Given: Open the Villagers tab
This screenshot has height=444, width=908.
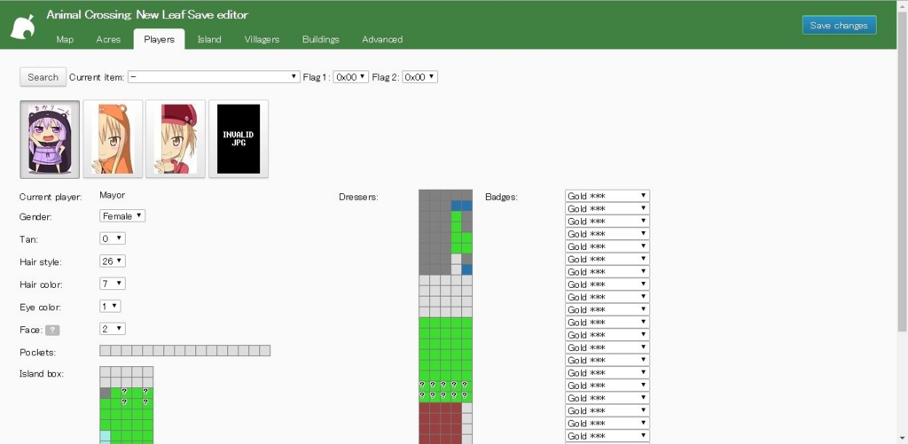Looking at the screenshot, I should (262, 39).
